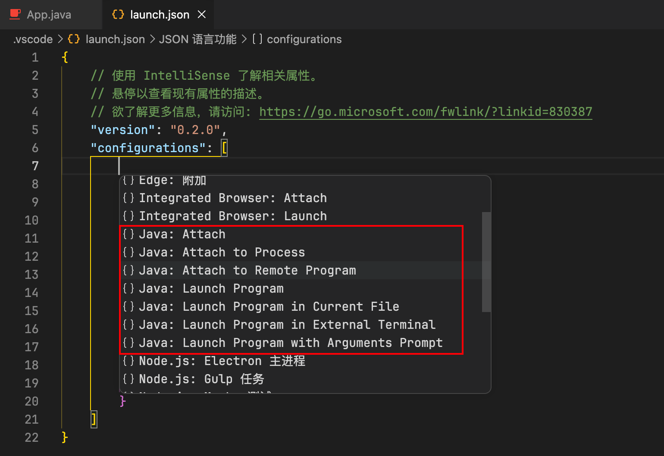Click the closing yellow bracket on line 21

(x=94, y=419)
